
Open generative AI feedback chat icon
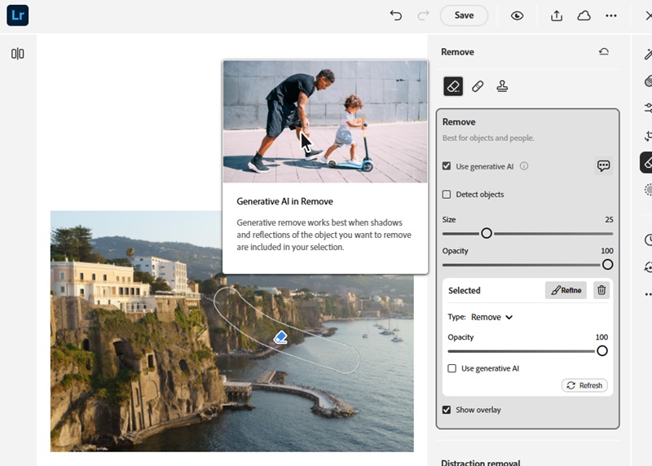click(603, 165)
